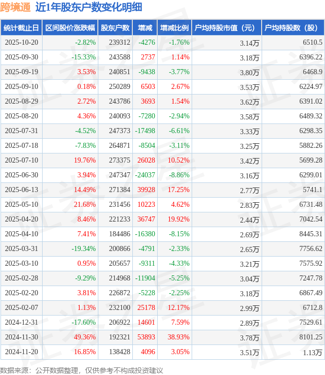Click the 区间股价涨跌幅 column header
The height and width of the screenshot is (375, 325).
click(x=69, y=28)
